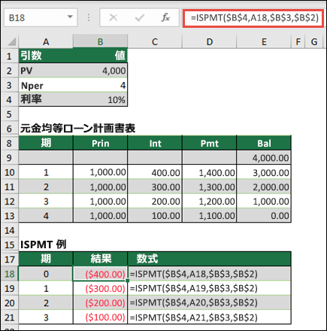327x331 pixels.
Task: Click the 10% rate cell
Action: coord(100,99)
